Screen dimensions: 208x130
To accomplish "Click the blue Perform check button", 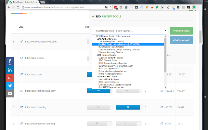I will coord(181,40).
